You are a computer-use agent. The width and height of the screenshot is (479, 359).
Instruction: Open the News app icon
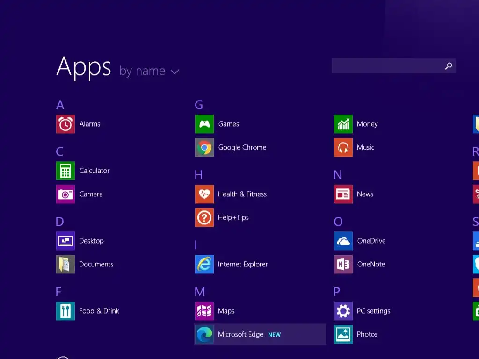[343, 194]
